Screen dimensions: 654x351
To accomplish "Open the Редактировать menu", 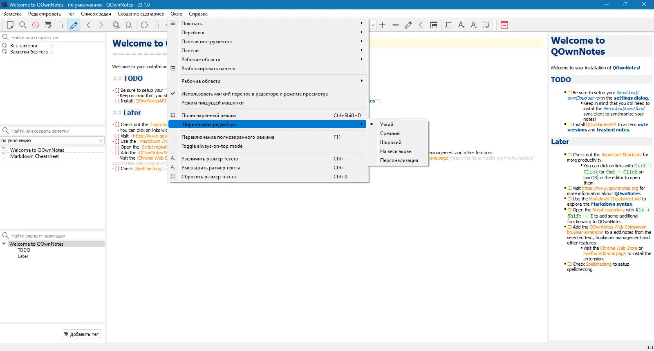I will (45, 14).
